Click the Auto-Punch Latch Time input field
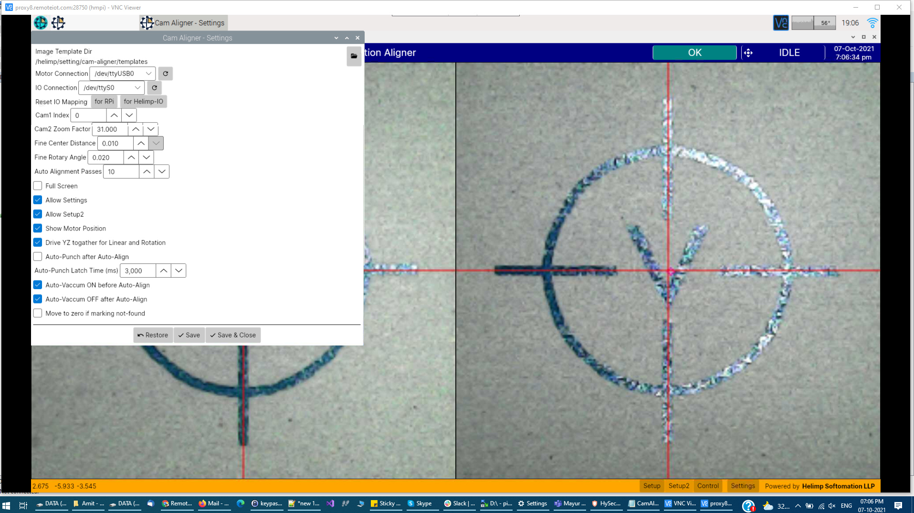This screenshot has width=914, height=513. tap(137, 271)
